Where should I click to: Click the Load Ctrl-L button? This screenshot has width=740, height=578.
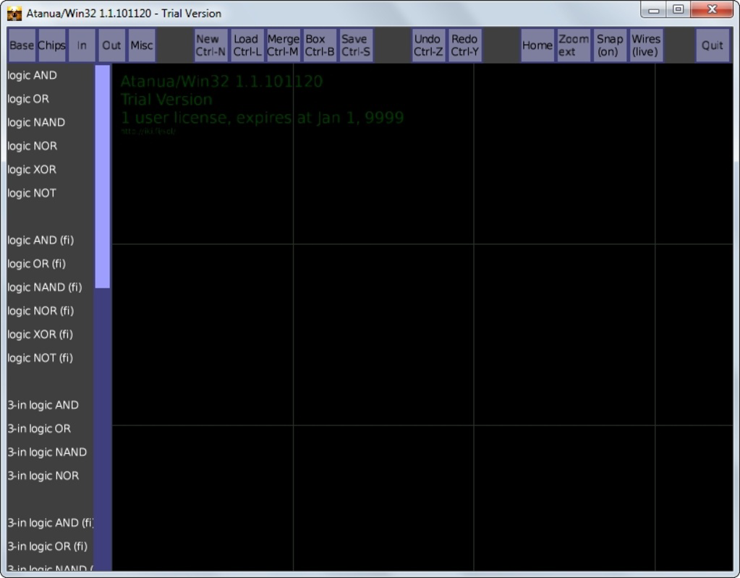point(247,46)
